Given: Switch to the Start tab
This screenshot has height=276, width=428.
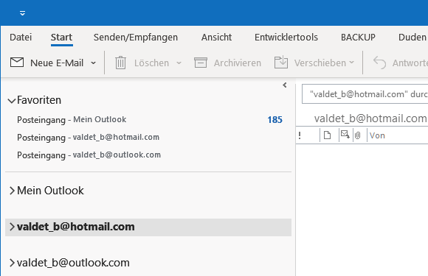Looking at the screenshot, I should click(61, 38).
